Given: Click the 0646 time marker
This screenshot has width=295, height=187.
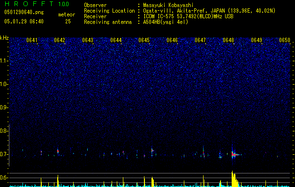Looking at the screenshot, I should click(172, 40).
